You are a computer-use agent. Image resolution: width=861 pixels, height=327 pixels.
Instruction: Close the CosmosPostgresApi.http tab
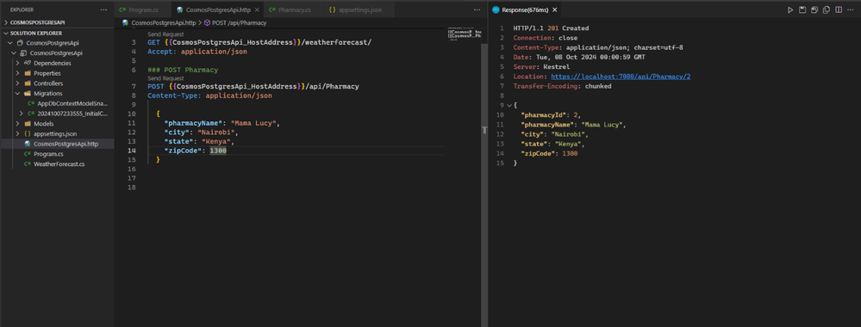257,9
